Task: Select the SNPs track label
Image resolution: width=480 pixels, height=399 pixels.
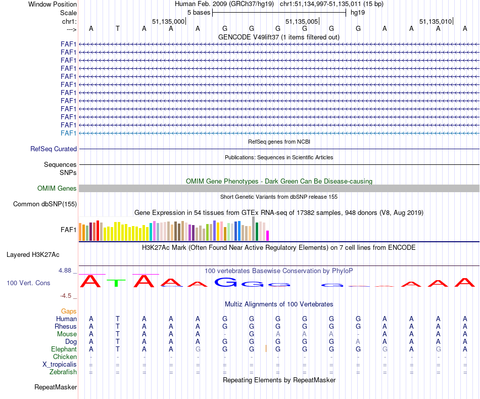Action: coord(68,172)
